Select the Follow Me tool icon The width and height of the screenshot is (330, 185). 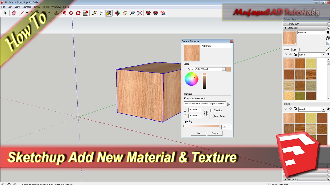click(x=63, y=13)
